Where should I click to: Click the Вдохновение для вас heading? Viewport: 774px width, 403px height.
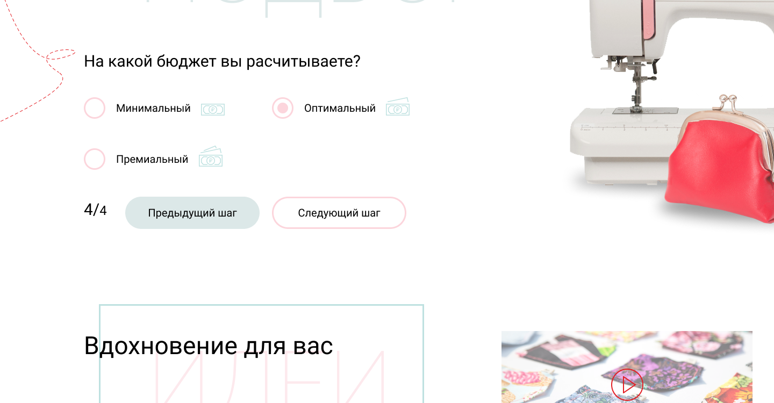(x=209, y=346)
